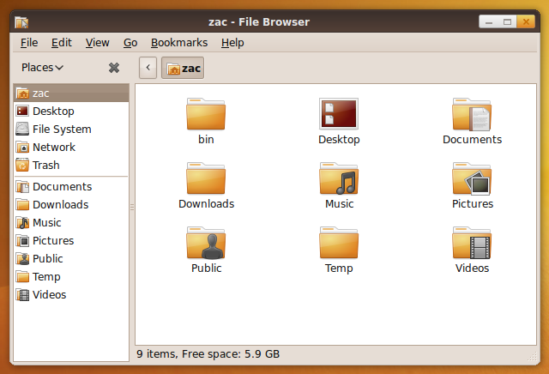Select the 'File System' label in sidebar

62,130
